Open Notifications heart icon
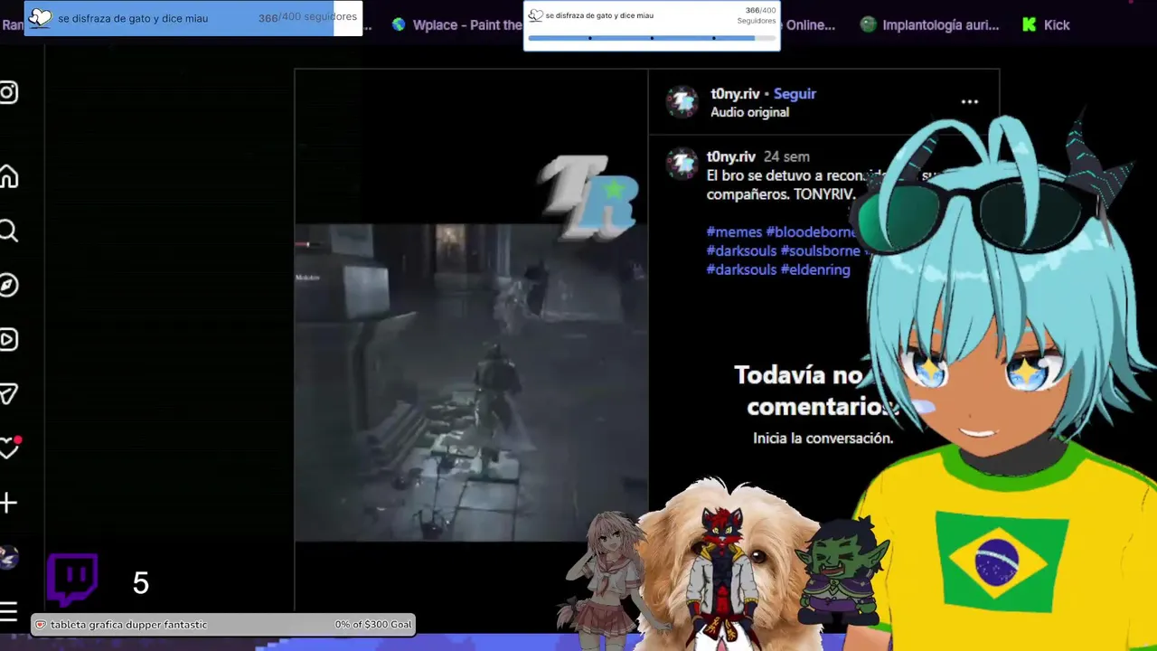Viewport: 1157px width, 651px height. coord(9,448)
